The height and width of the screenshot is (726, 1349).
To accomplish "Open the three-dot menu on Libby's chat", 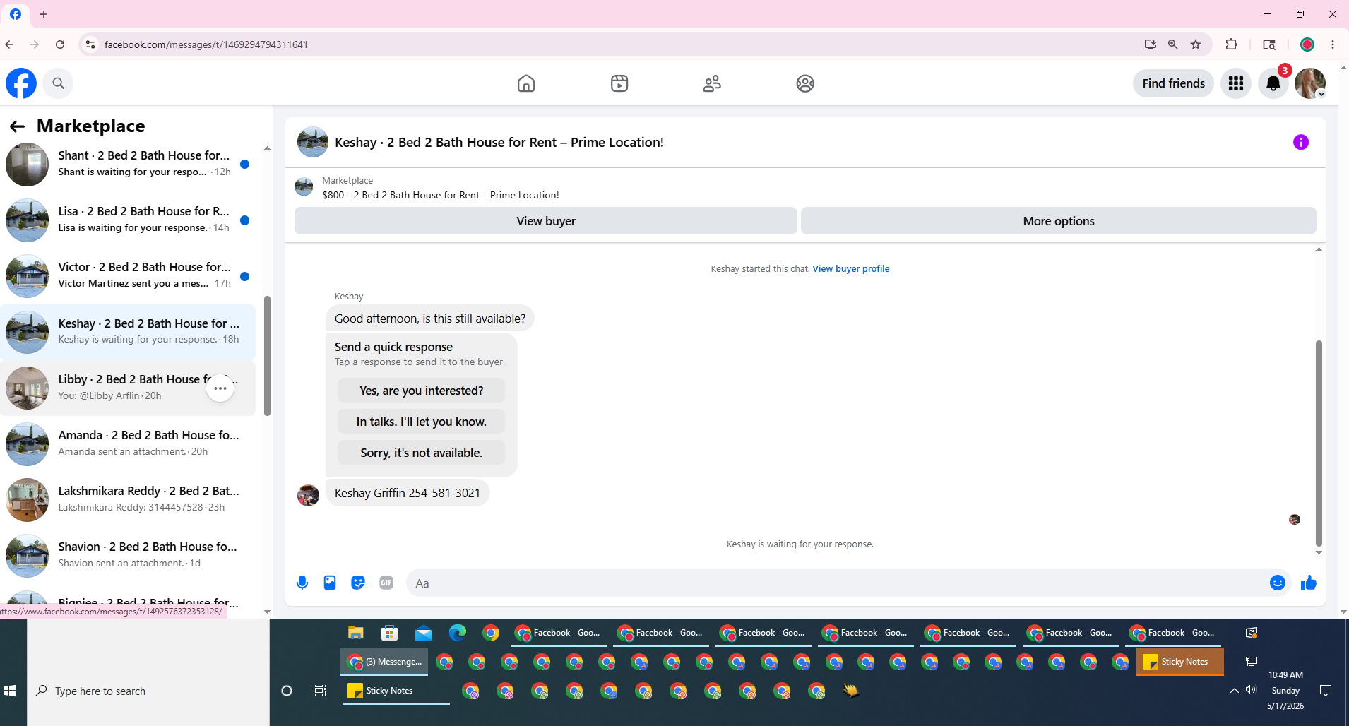I will (220, 388).
